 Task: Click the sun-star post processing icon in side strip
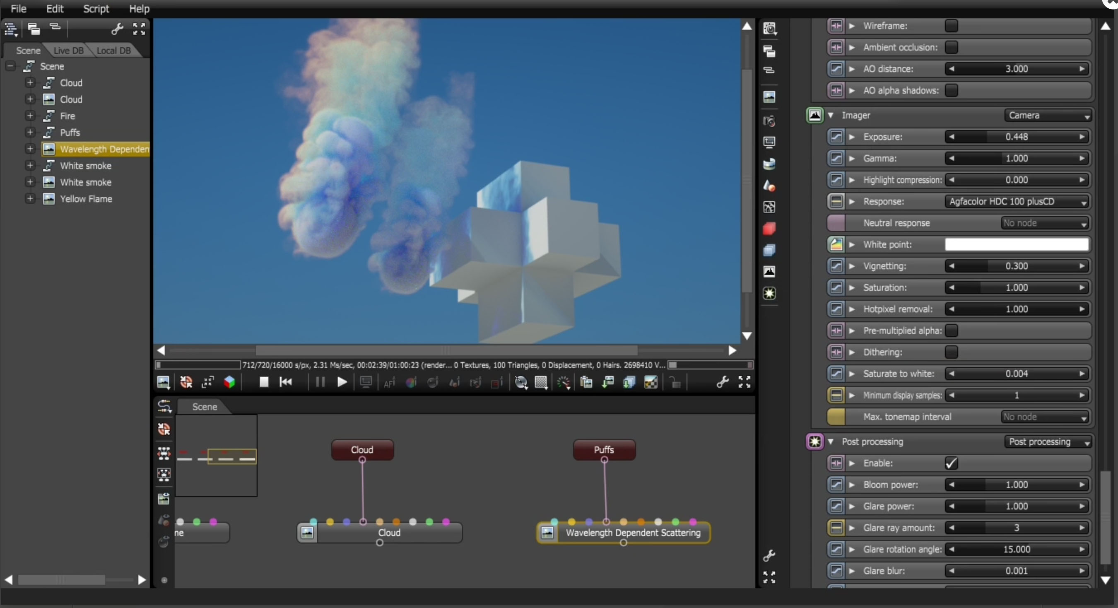click(769, 294)
